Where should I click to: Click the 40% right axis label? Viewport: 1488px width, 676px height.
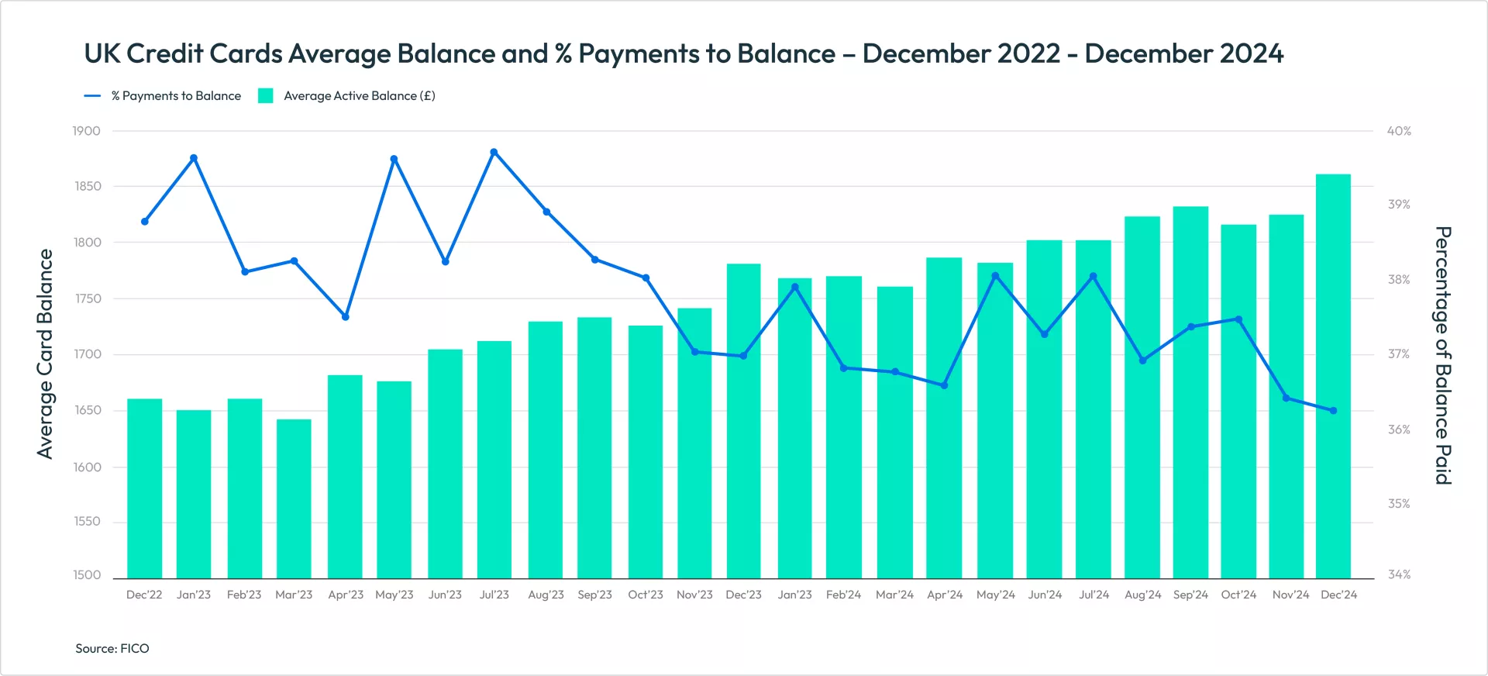1399,131
